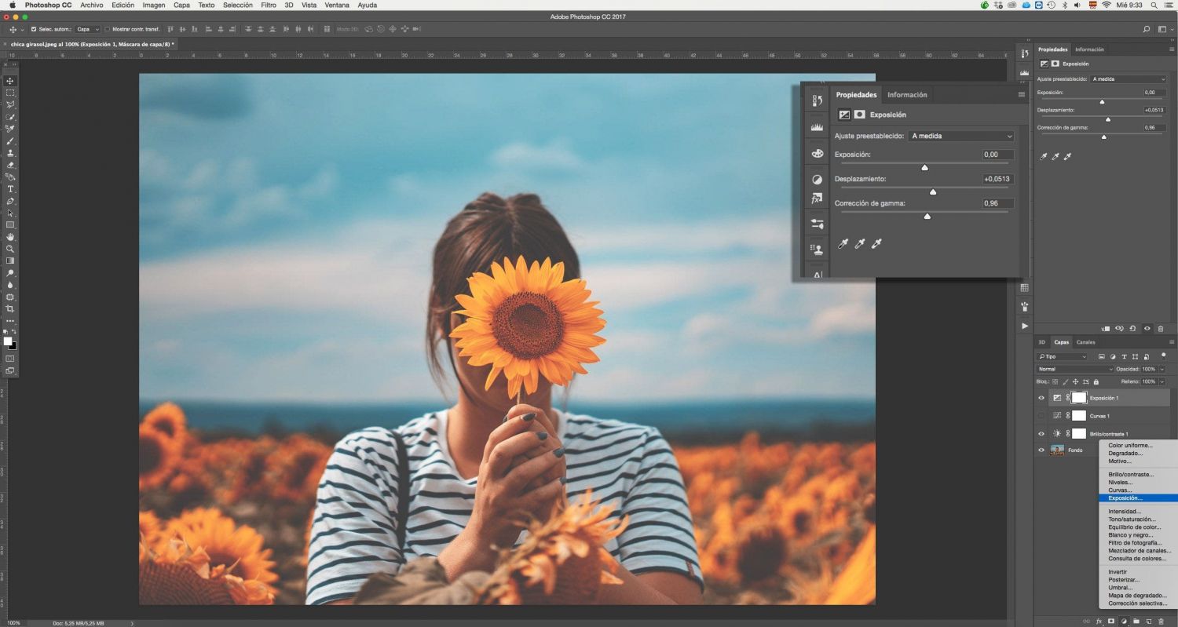The image size is (1178, 627).
Task: Open the Filtro menu
Action: tap(268, 5)
